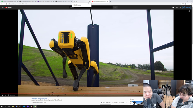193x108 pixels.
Task: Show the video info card icon
Action: pyautogui.click(x=189, y=11)
